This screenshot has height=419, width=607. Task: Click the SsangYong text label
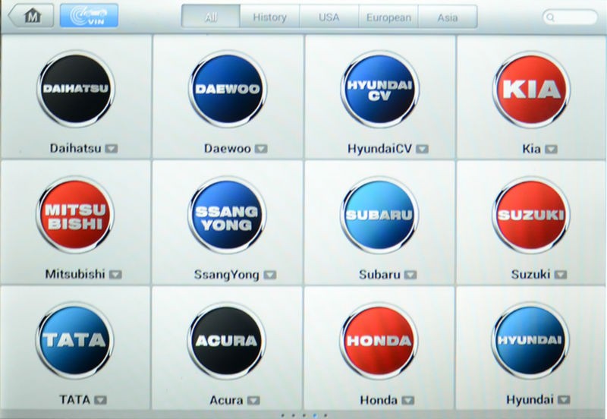click(227, 275)
